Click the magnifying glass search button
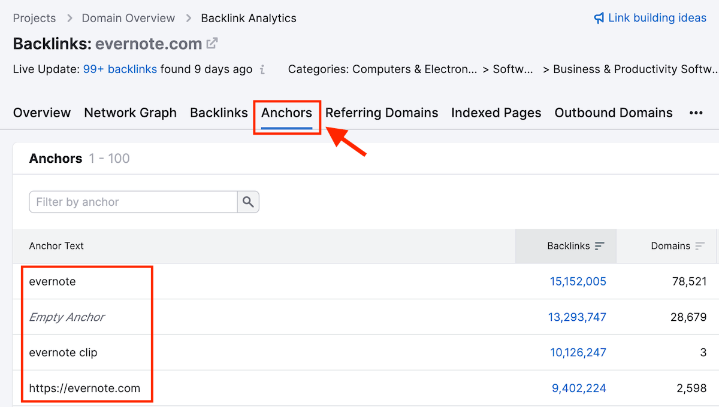Image resolution: width=719 pixels, height=407 pixels. click(x=248, y=202)
